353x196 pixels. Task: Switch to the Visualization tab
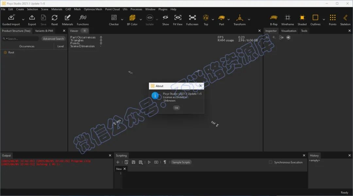(x=289, y=31)
